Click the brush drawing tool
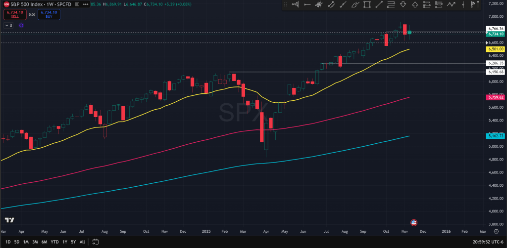 (x=355, y=5)
